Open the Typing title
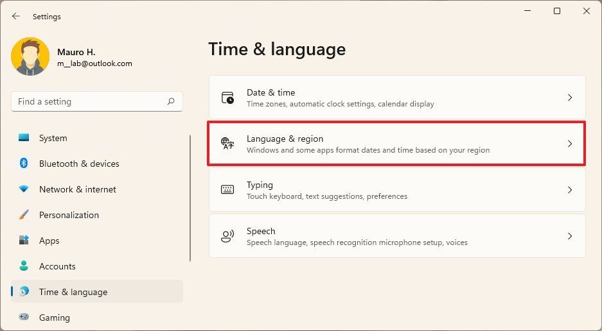 tap(260, 185)
